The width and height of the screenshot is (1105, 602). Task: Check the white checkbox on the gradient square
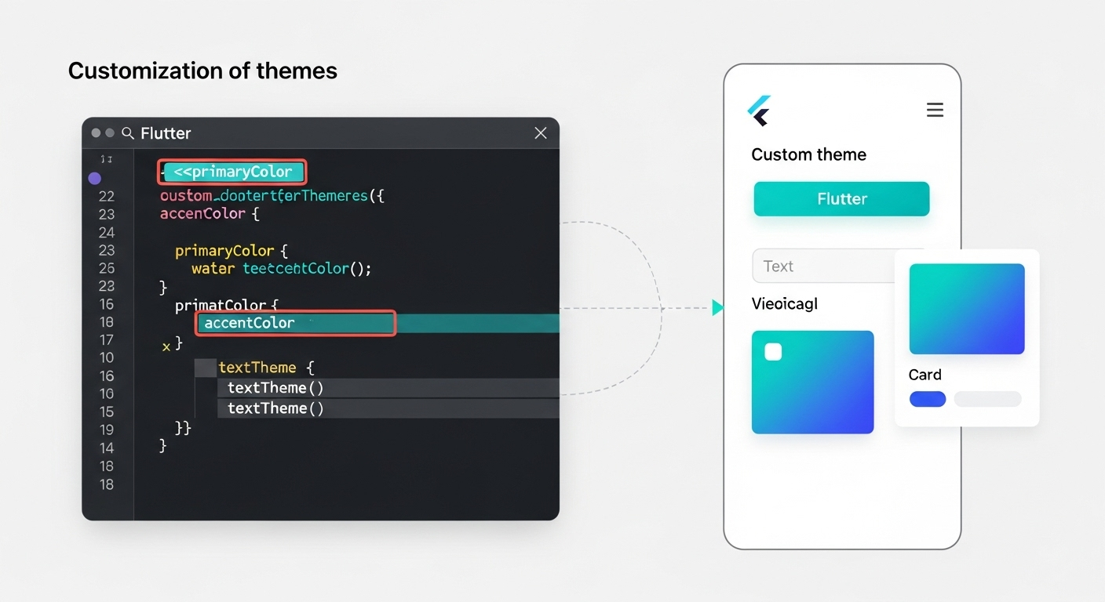coord(773,352)
